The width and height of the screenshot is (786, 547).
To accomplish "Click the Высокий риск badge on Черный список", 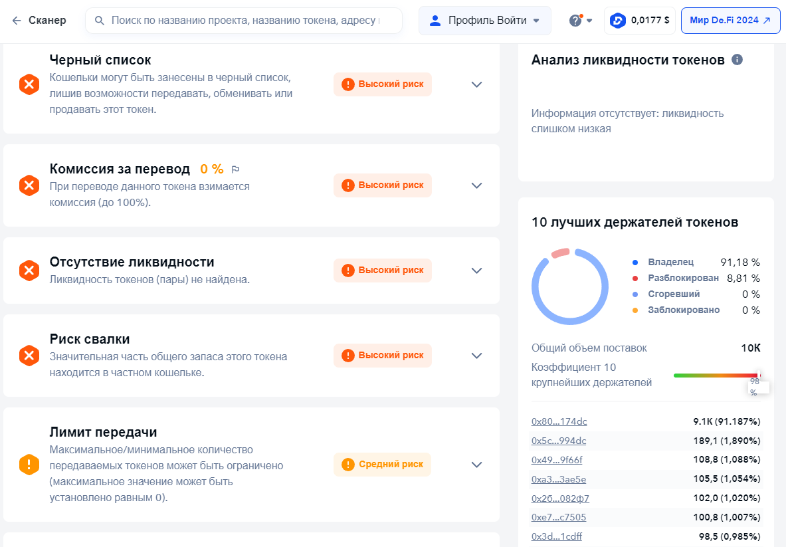I will [x=382, y=84].
